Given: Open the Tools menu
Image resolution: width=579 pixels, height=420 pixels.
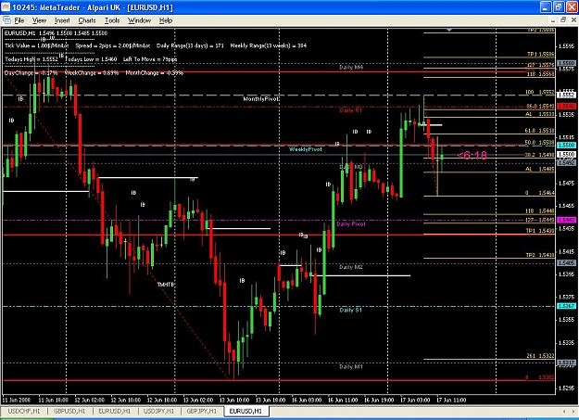Looking at the screenshot, I should (x=112, y=20).
